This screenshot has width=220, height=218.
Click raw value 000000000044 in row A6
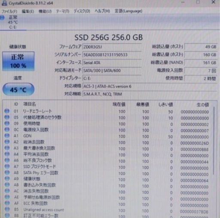[x=195, y=162]
